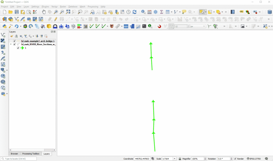The image size is (273, 161).
Task: Switch to the Processing Toolbox tab
Action: [31, 154]
